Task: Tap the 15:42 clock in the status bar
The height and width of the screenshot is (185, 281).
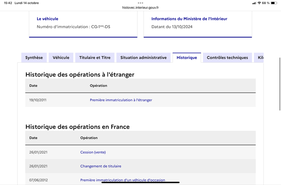Action: 8,3
